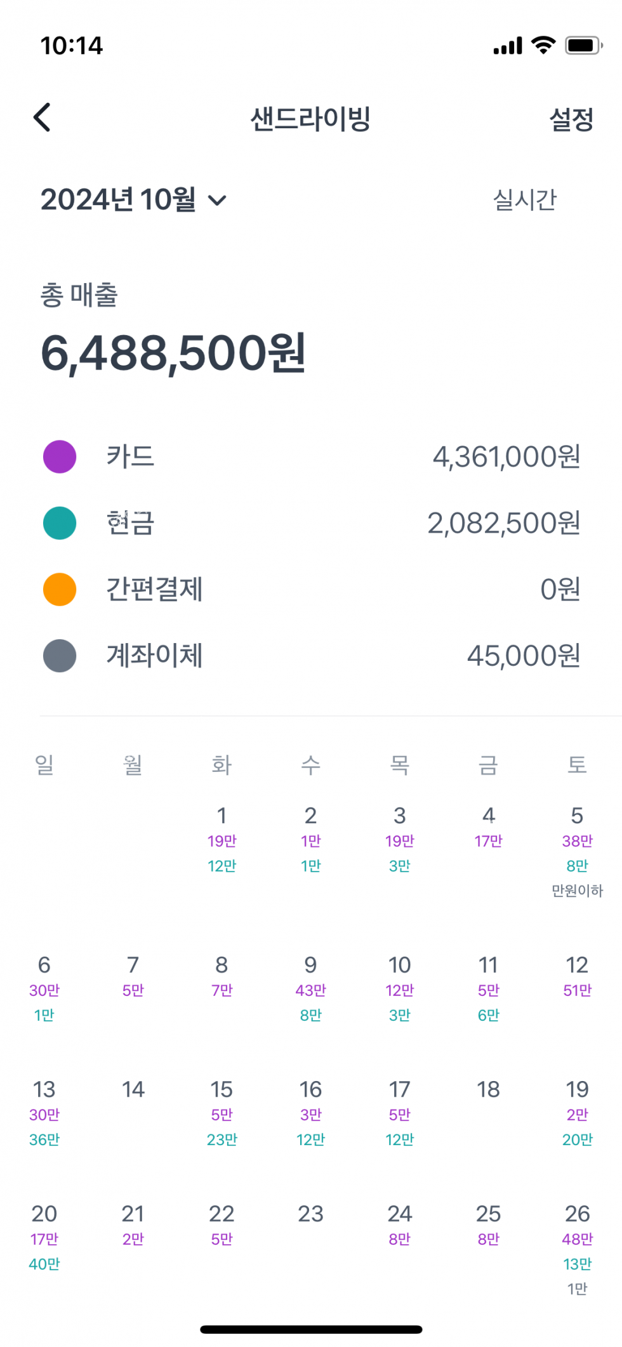Select October 5 on the calendar
This screenshot has height=1347, width=622.
click(x=577, y=815)
